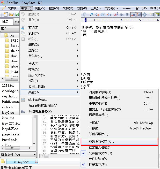The height and width of the screenshot is (169, 160).
Task: Click the Hx hex viewer toolbar icon
Action: pos(121,14)
